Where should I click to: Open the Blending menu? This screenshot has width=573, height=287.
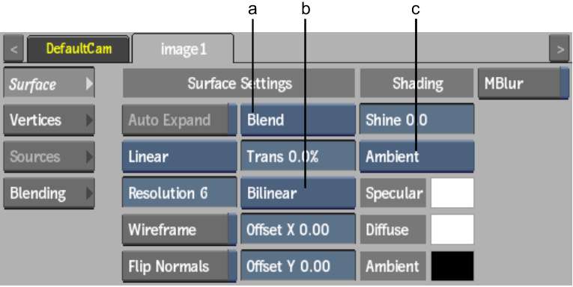(49, 193)
